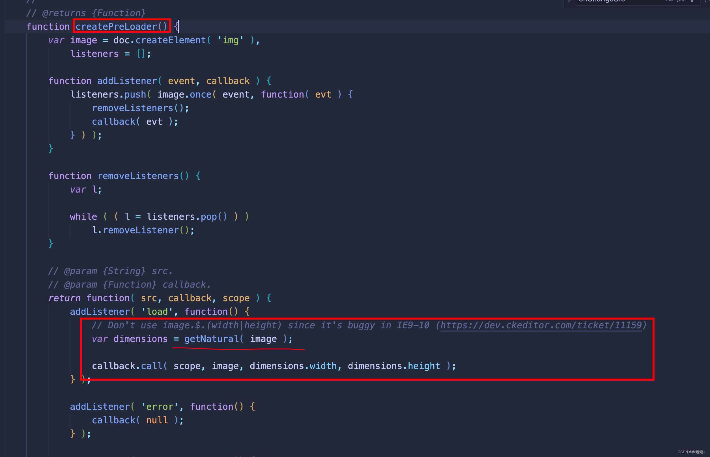This screenshot has height=457, width=710.
Task: Click the width property of dimensions
Action: (x=323, y=366)
